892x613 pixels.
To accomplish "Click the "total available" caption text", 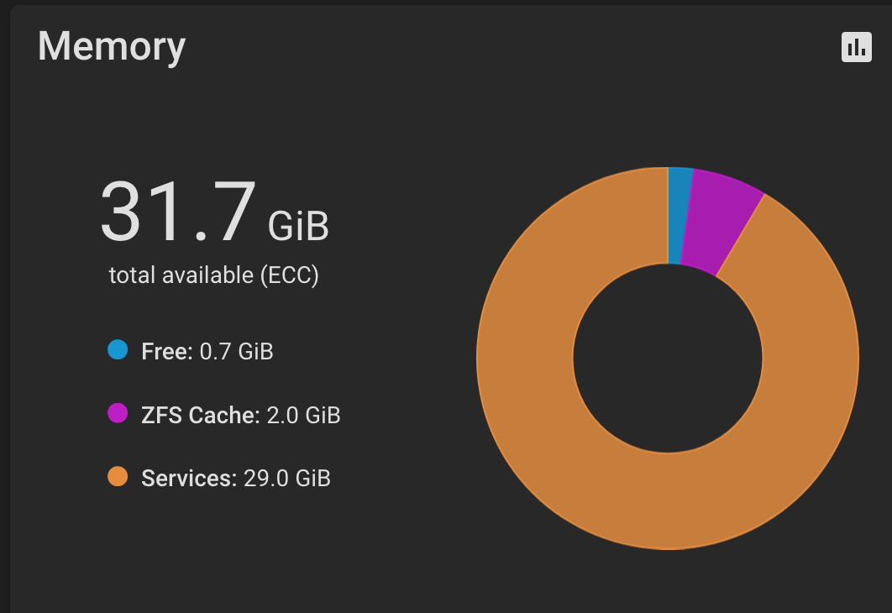I will click(x=181, y=275).
